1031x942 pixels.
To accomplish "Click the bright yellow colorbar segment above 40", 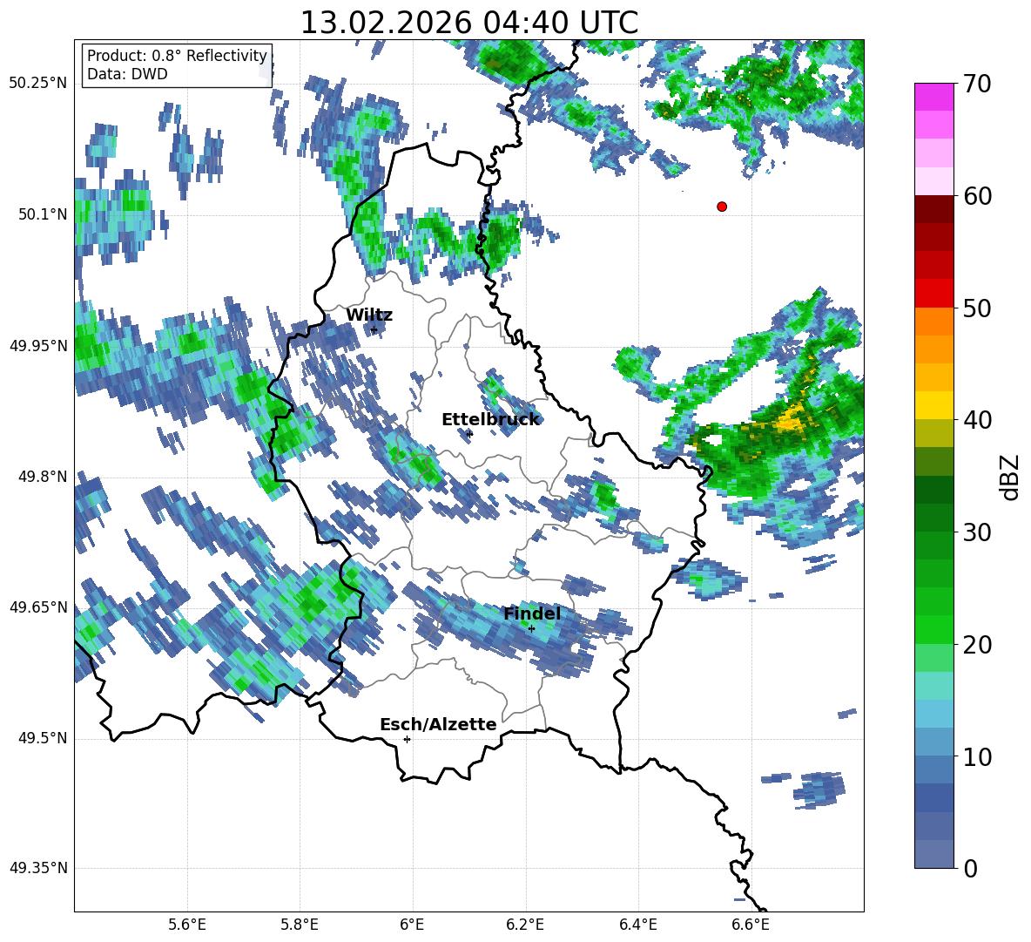I will (933, 405).
